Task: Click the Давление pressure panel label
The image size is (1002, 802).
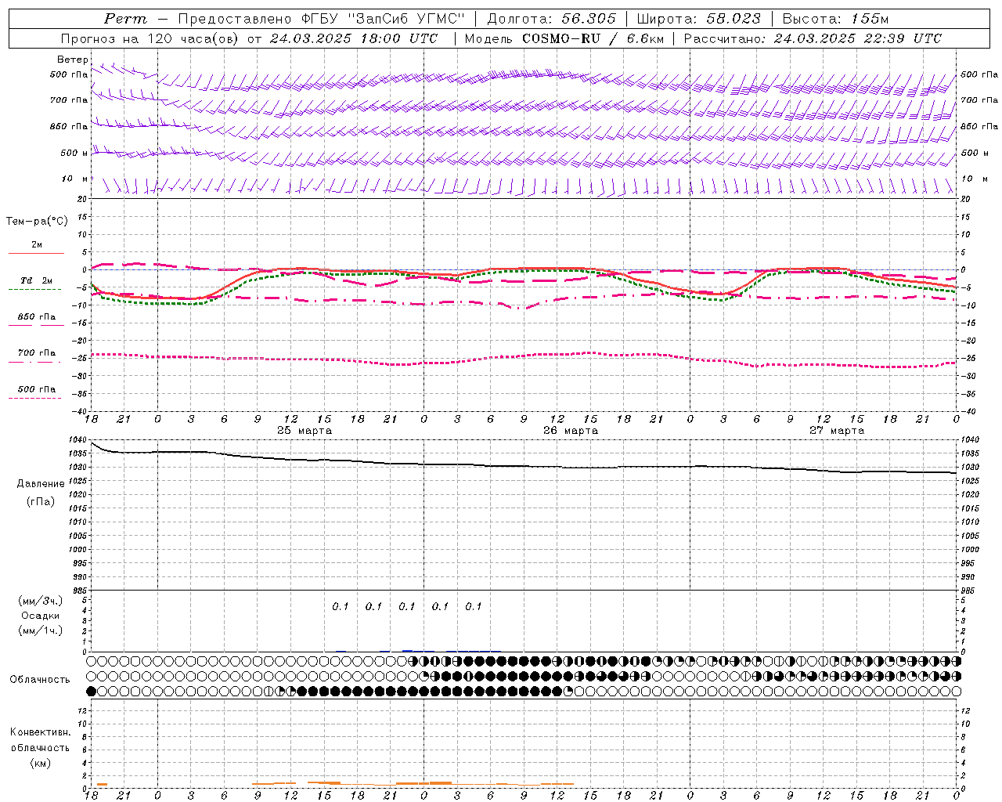Action: coord(40,484)
